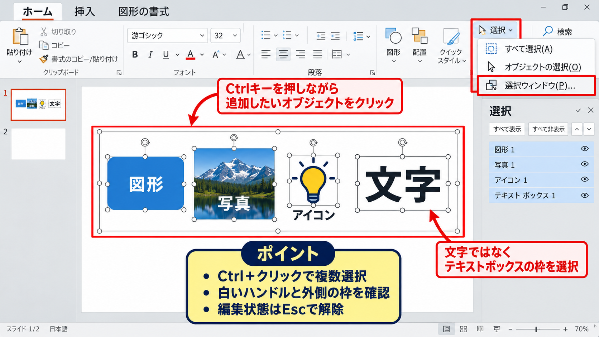Expand the underline style arrow
Viewport: 599px width, 337px height.
pyautogui.click(x=177, y=54)
